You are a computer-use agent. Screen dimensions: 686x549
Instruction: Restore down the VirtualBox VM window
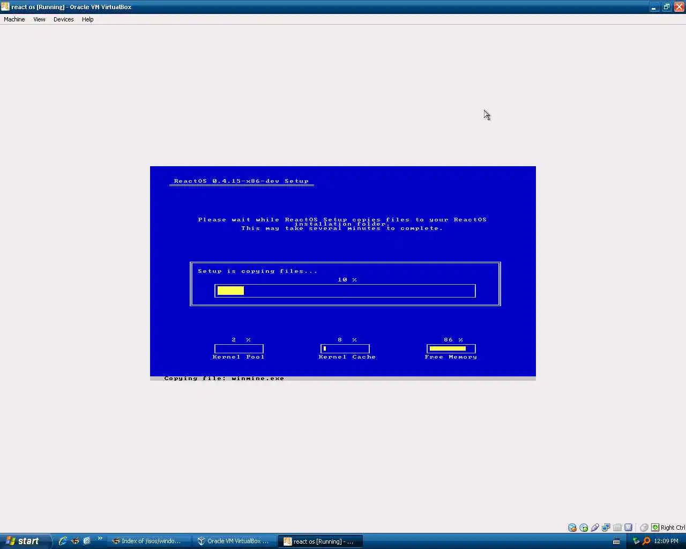click(x=666, y=7)
